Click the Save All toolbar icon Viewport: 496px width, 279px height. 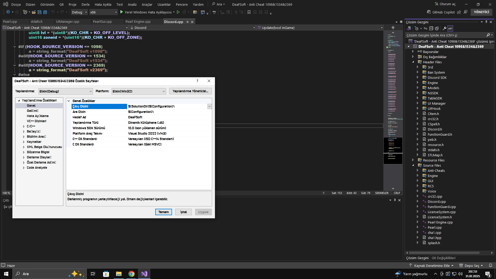point(45,12)
